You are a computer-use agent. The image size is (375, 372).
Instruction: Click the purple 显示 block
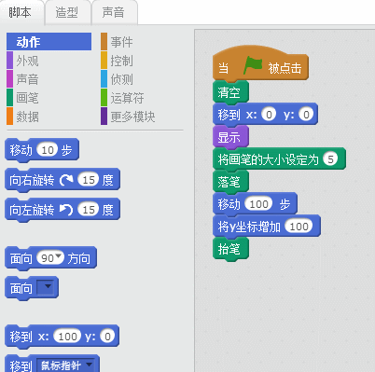point(230,137)
